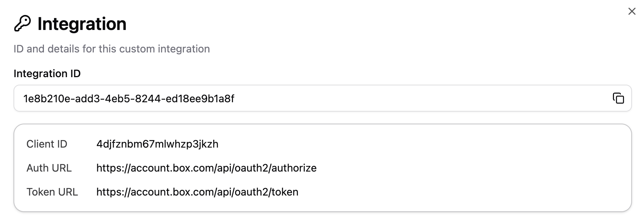644x224 pixels.
Task: Click the word 'token' ending Token URL
Action: [285, 192]
